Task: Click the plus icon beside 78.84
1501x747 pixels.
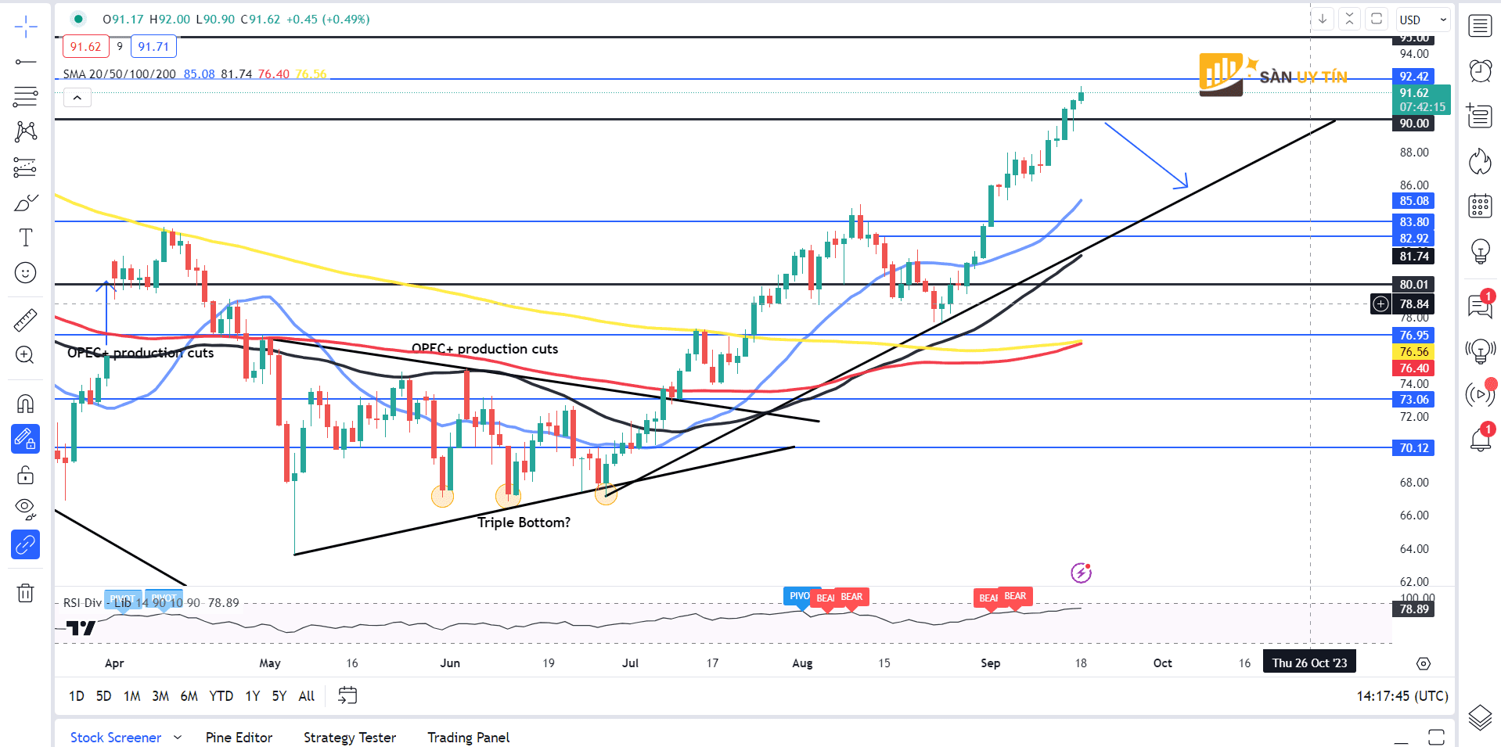Action: [x=1381, y=304]
